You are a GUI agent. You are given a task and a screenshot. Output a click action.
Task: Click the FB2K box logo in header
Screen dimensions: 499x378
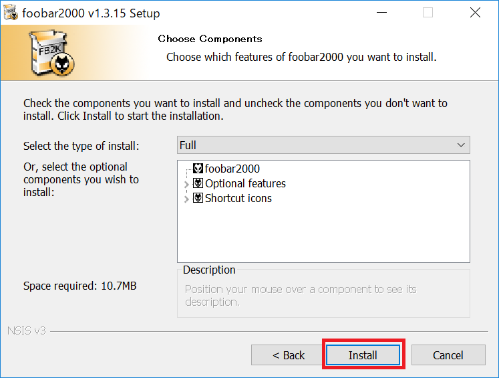click(x=51, y=53)
